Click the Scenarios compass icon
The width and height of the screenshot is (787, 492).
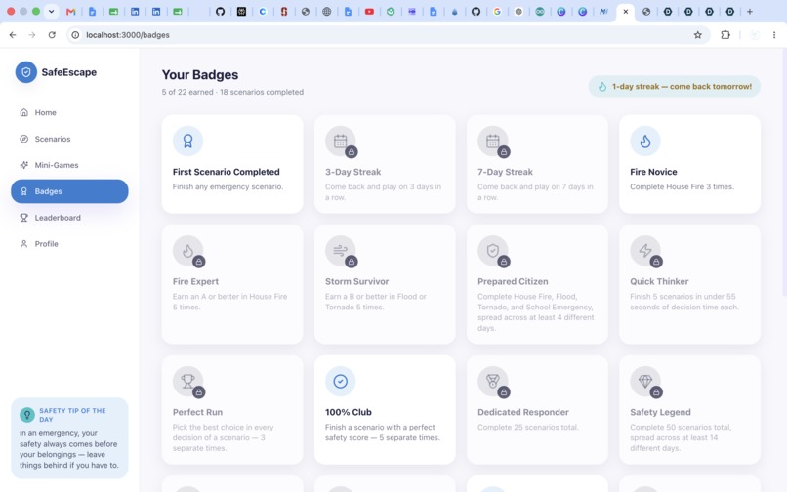click(x=23, y=139)
